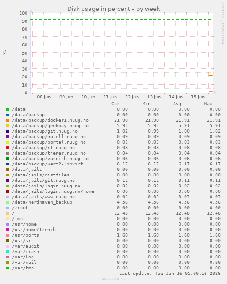Screen dimensions: 227x284
Task: Select the /data/backup/geekbay.nuug.no label
Action: tap(50, 126)
